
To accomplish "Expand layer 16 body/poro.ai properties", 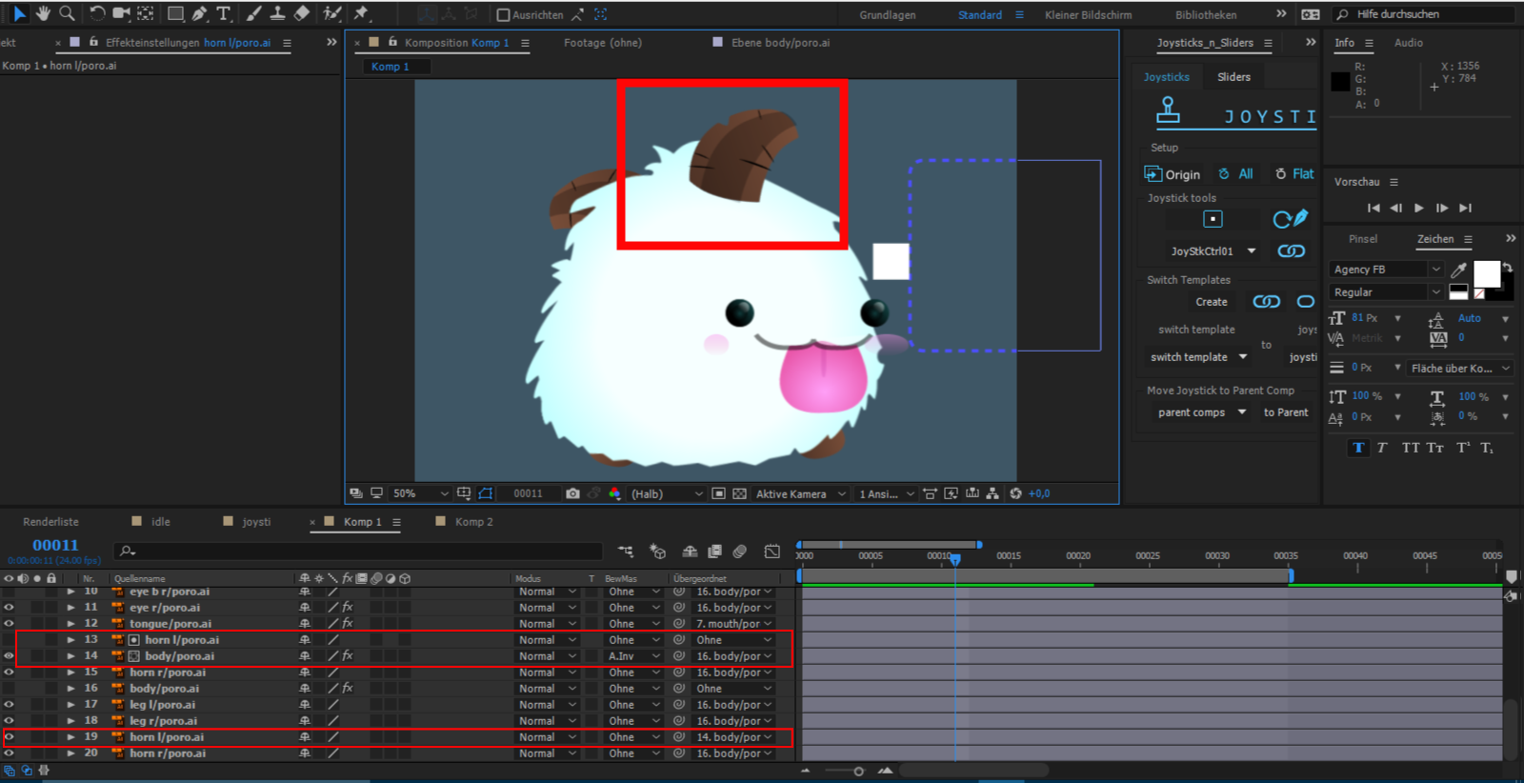I will (70, 689).
